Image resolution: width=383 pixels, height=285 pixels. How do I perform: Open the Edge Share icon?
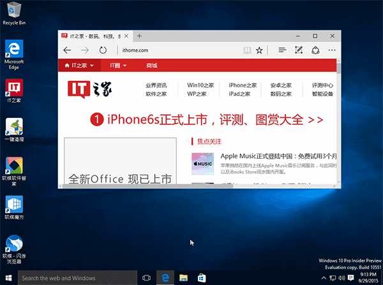pos(315,50)
